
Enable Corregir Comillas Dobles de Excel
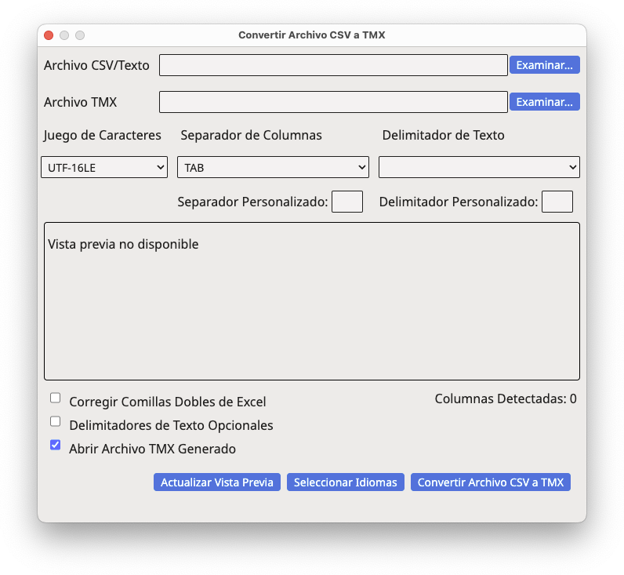click(56, 398)
